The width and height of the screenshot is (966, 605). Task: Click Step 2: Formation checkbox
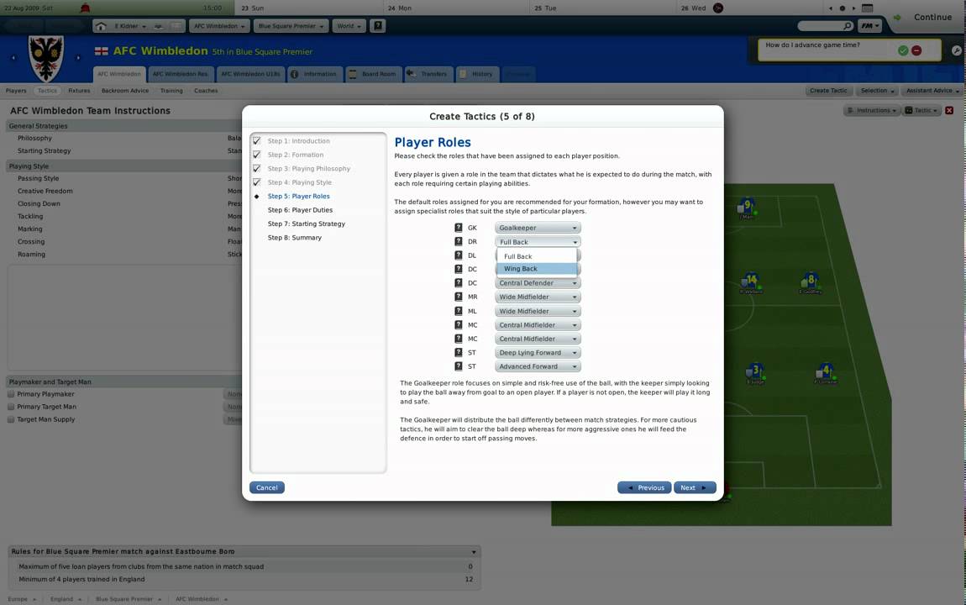(257, 155)
